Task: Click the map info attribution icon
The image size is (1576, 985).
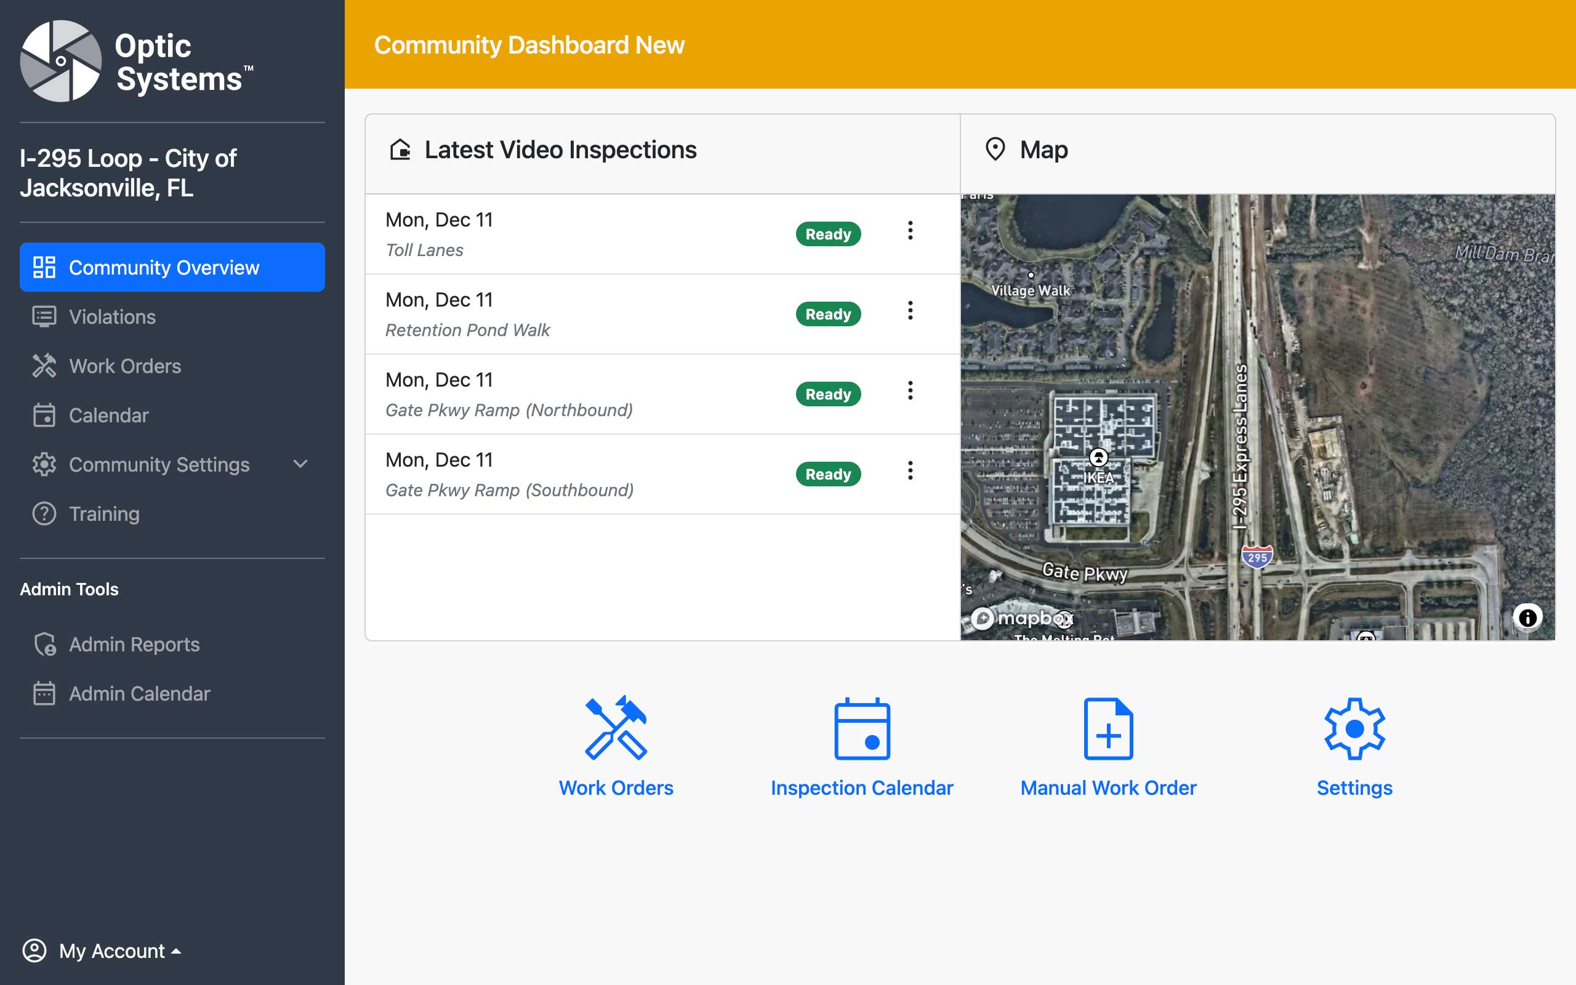Action: (x=1527, y=617)
